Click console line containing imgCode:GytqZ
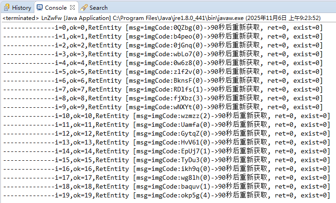The height and width of the screenshot is (203, 336). pyautogui.click(x=167, y=133)
